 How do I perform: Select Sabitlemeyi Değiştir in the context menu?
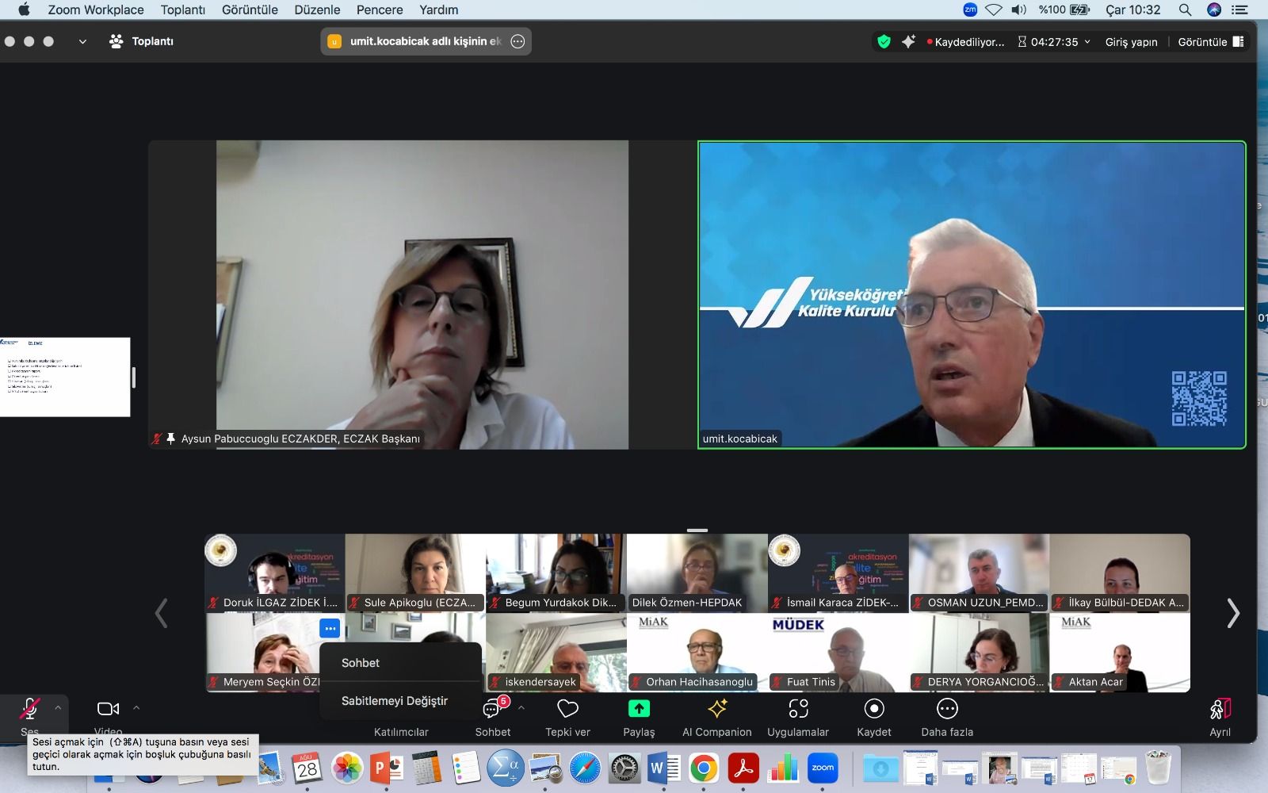click(x=395, y=701)
